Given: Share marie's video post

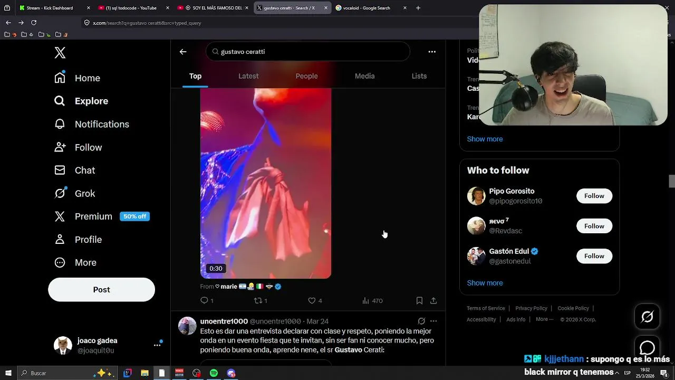Looking at the screenshot, I should pos(433,301).
